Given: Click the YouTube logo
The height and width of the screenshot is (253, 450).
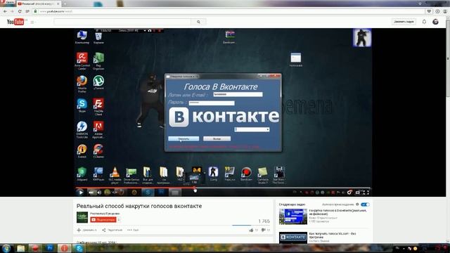Looking at the screenshot, I should tap(16, 22).
